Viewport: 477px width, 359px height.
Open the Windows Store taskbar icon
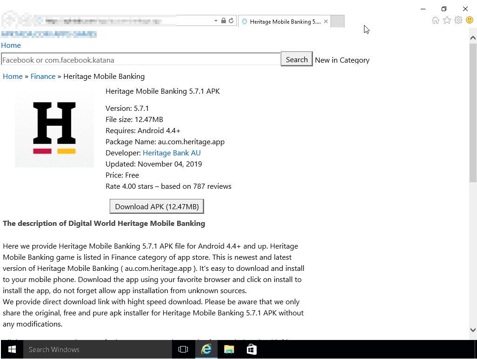pyautogui.click(x=252, y=350)
